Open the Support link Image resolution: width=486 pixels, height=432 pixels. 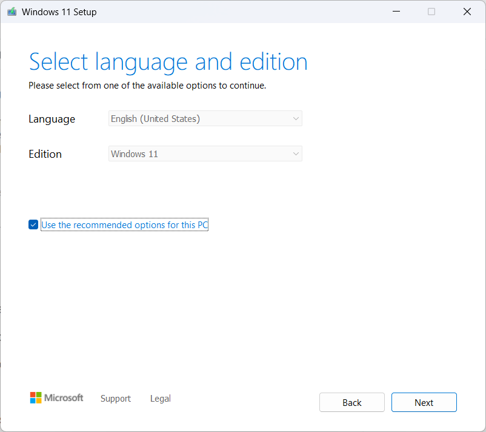click(x=116, y=399)
